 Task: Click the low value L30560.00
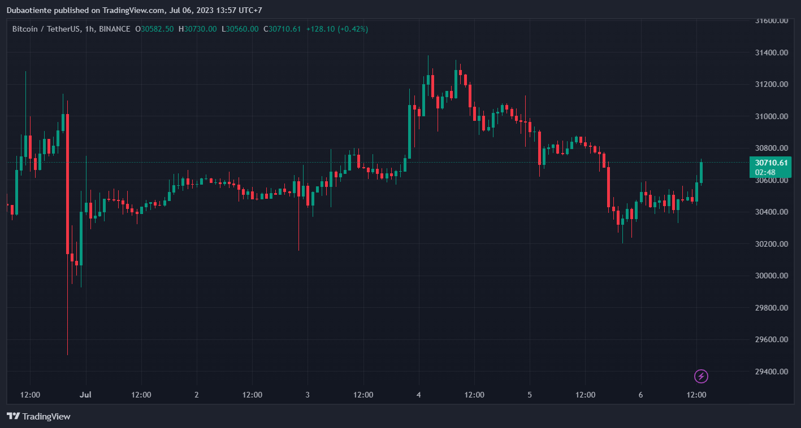point(240,29)
